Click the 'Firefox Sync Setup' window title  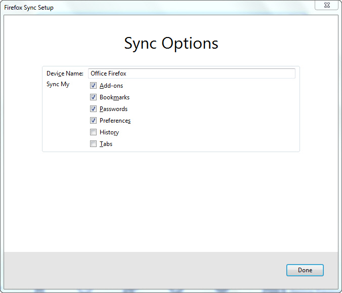coord(29,8)
